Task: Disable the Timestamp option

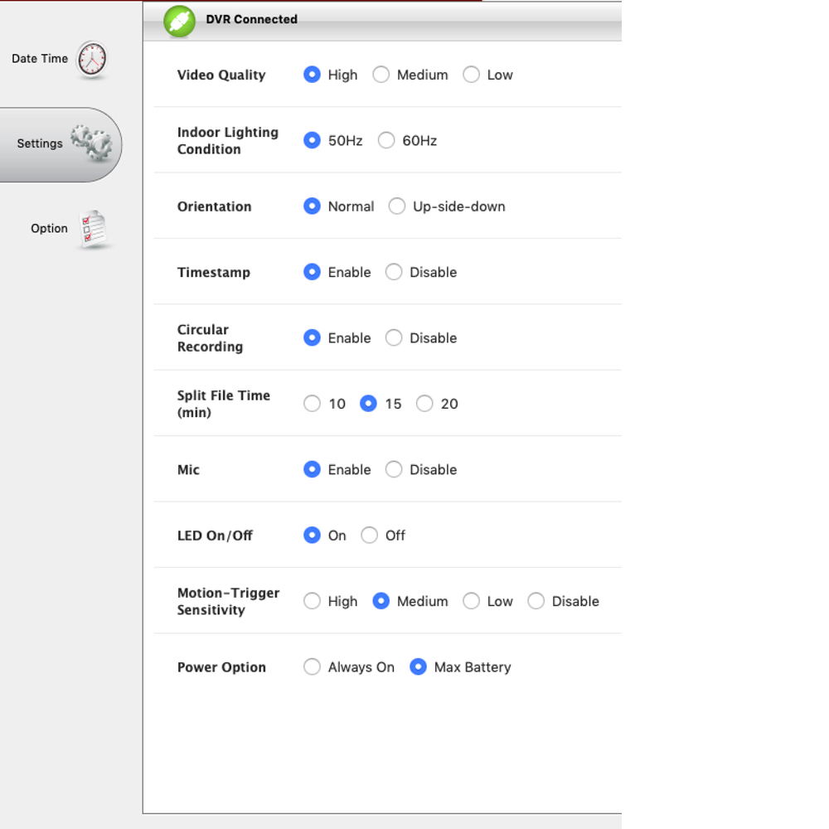Action: (x=394, y=272)
